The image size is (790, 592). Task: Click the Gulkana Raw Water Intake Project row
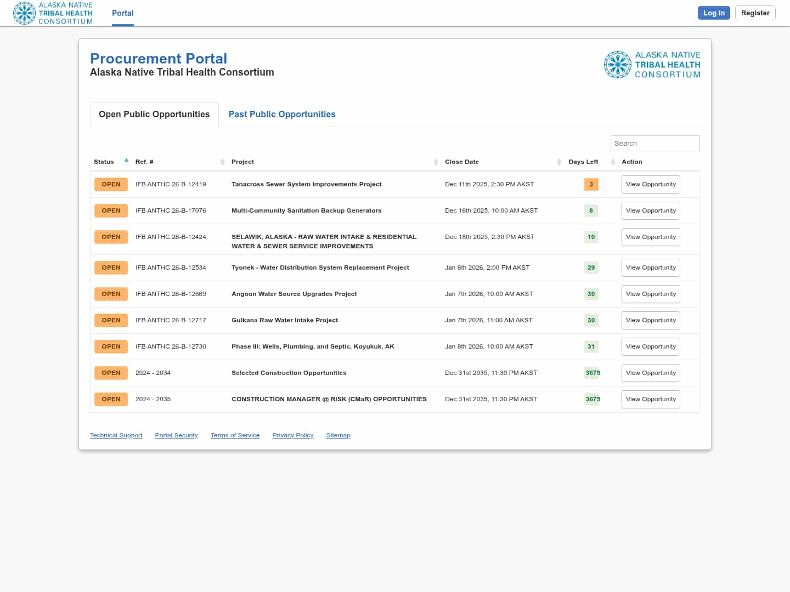[285, 320]
